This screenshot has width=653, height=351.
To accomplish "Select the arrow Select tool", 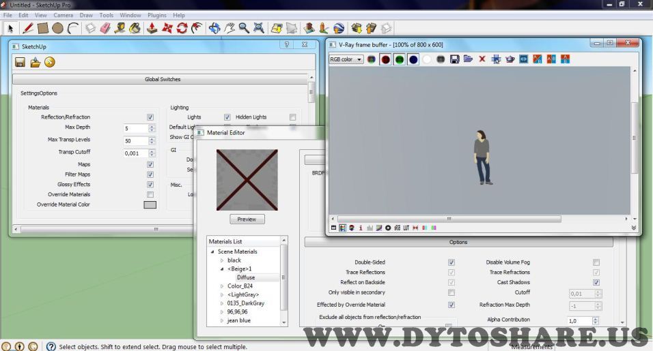I will tap(10, 28).
